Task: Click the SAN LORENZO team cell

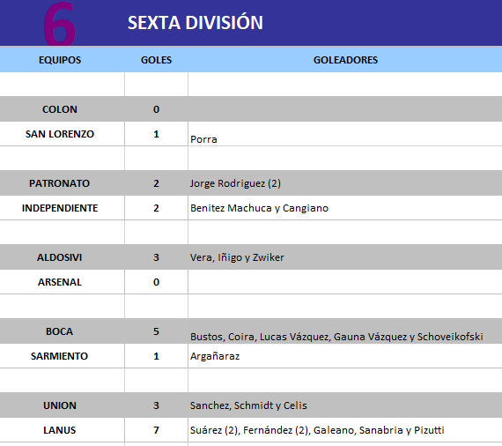Action: click(60, 134)
